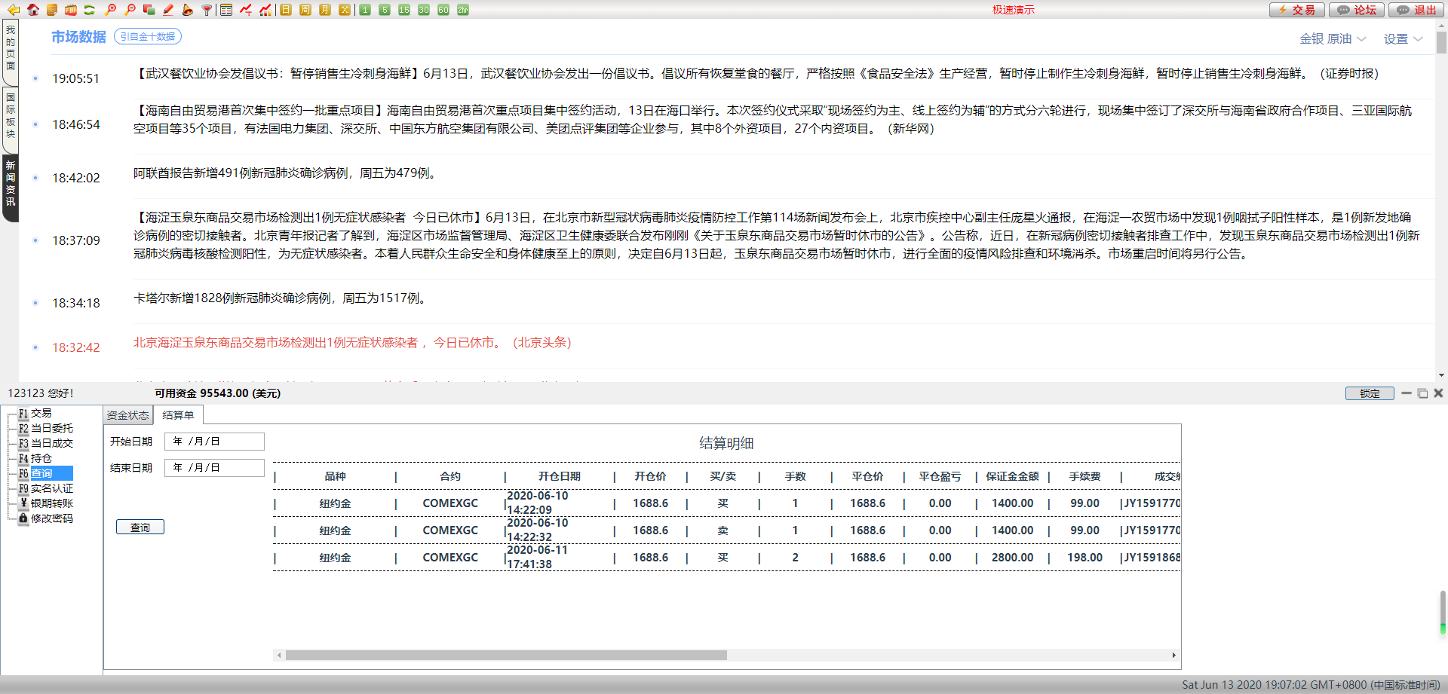Expand the 金银 原油 dropdown

coord(1332,39)
